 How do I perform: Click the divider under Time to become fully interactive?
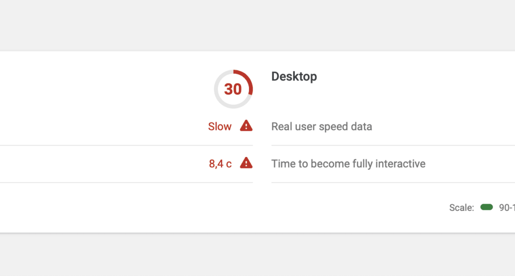393,183
